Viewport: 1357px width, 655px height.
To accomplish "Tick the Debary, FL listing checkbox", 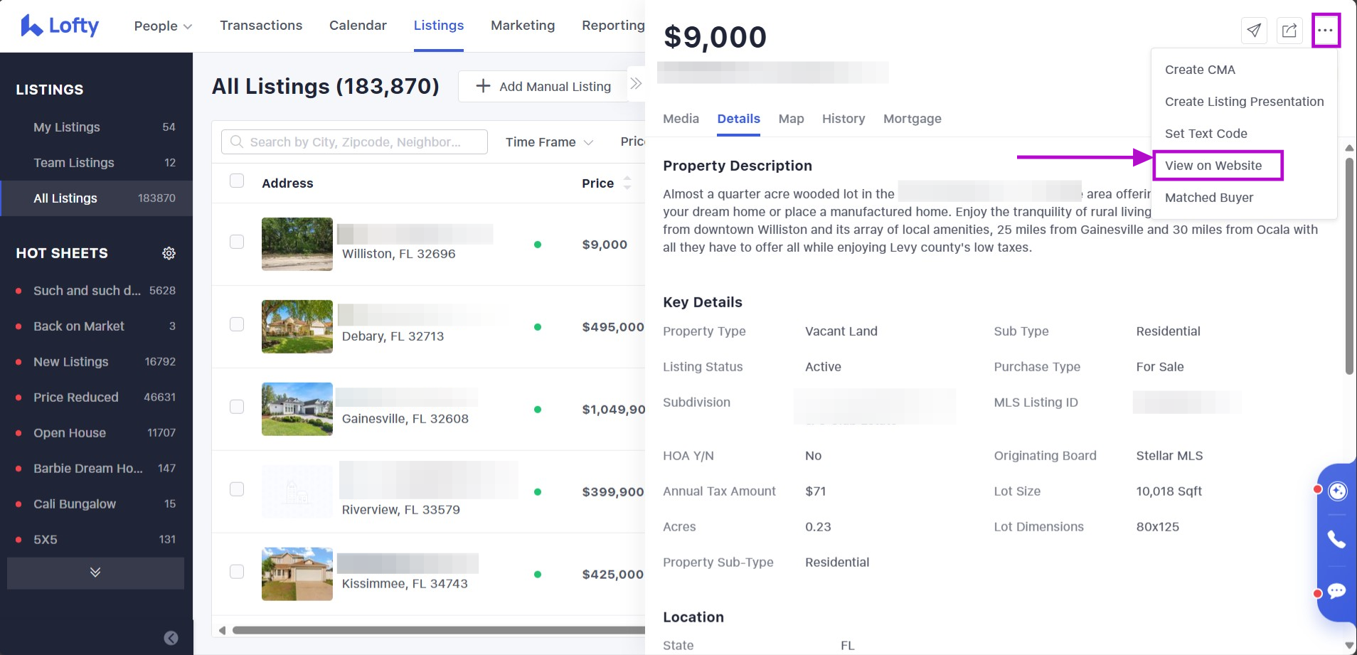I will [237, 324].
